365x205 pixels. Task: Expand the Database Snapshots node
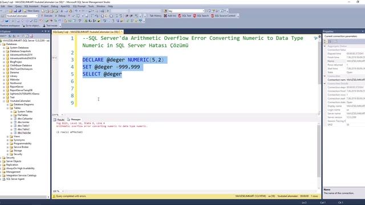4,51
